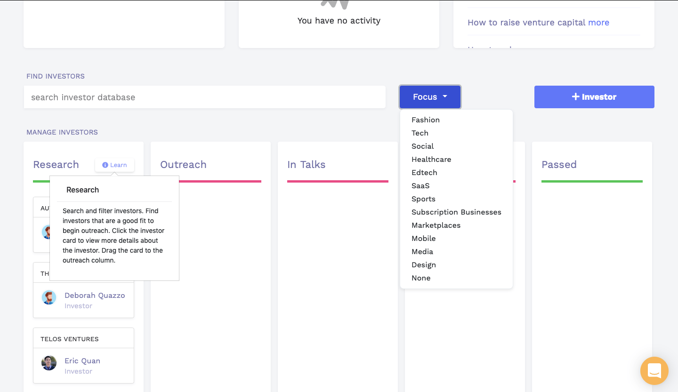Select None to clear focus filter
678x392 pixels.
pos(421,278)
